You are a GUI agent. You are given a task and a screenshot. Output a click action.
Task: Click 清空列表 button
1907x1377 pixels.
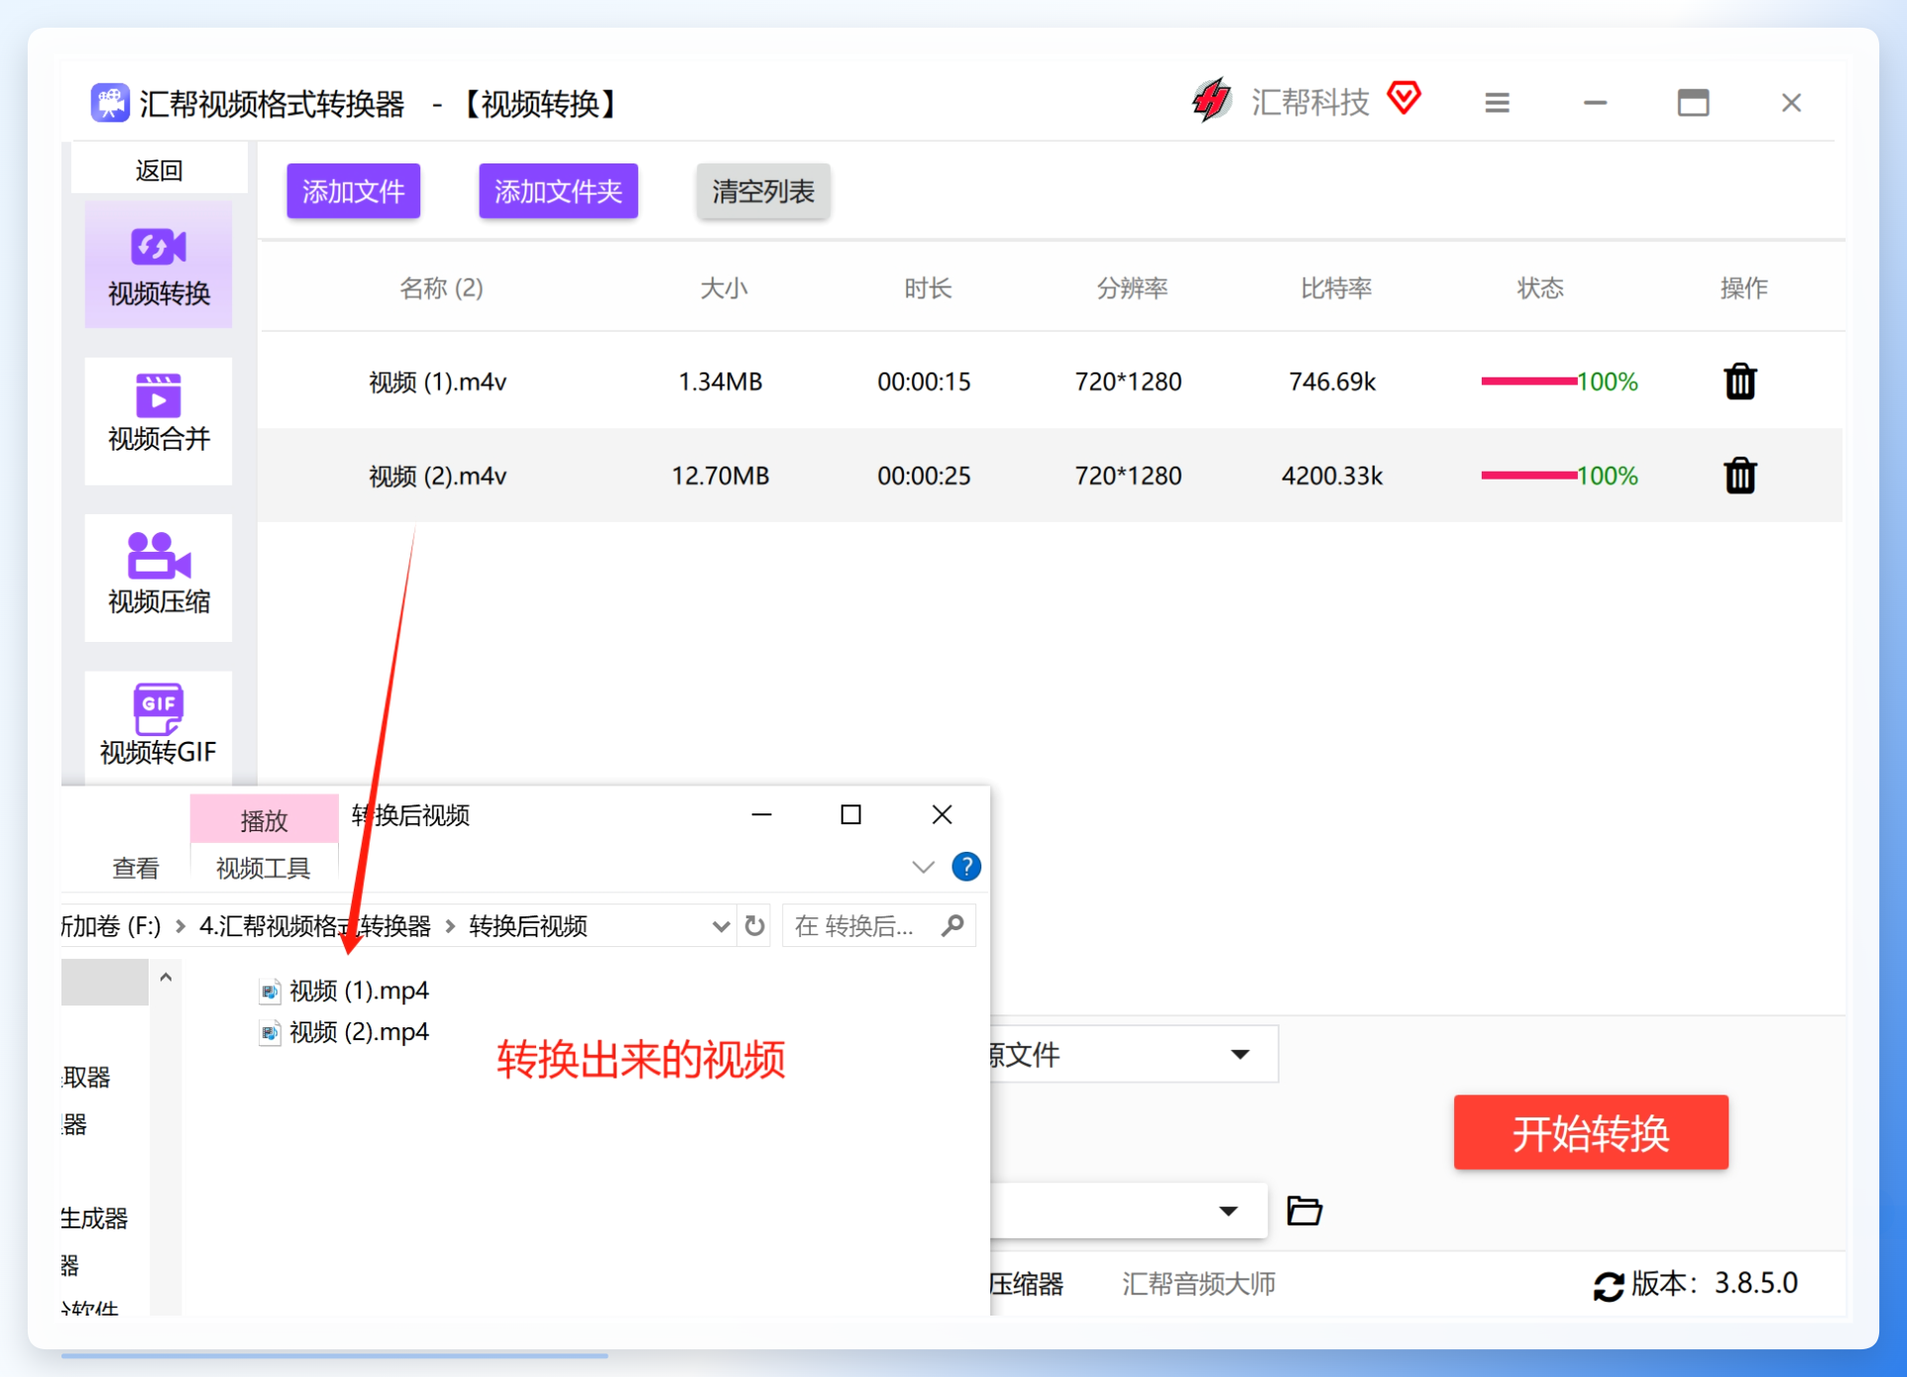(x=763, y=190)
